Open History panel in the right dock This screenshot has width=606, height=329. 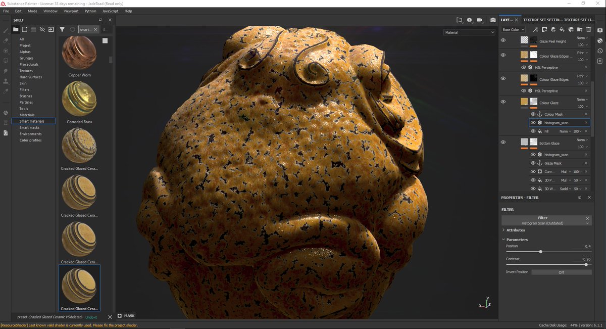pos(600,51)
